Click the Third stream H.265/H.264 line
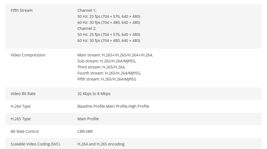Screen dimensions: 267x149 click(101, 67)
